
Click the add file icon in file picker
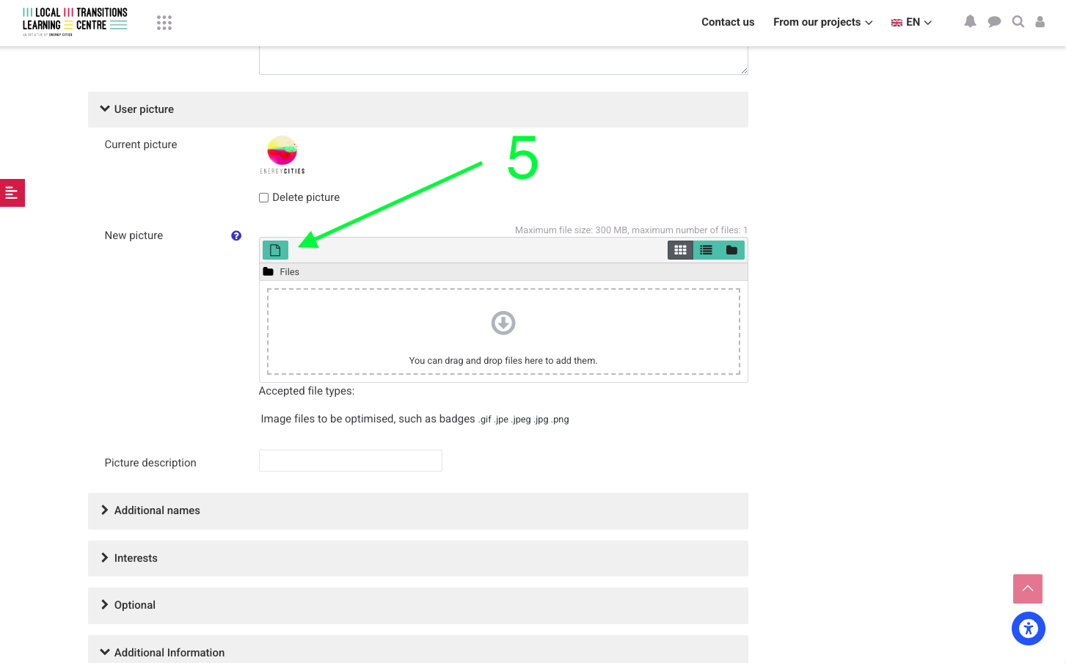point(275,250)
